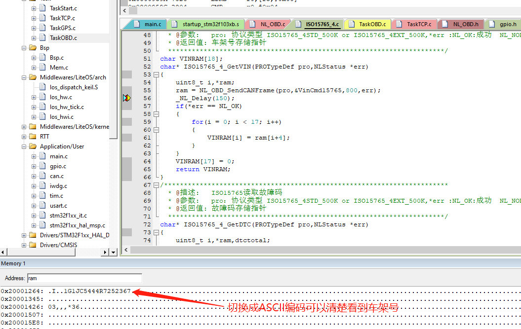The image size is (521, 329).
Task: Click project tree scroll left arrow
Action: [3, 253]
